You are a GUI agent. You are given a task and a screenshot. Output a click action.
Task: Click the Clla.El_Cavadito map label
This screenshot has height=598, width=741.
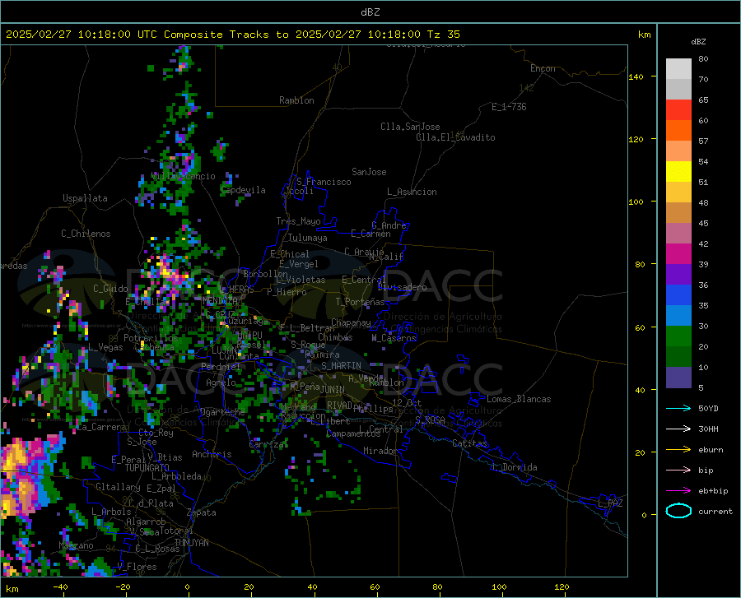pos(455,137)
